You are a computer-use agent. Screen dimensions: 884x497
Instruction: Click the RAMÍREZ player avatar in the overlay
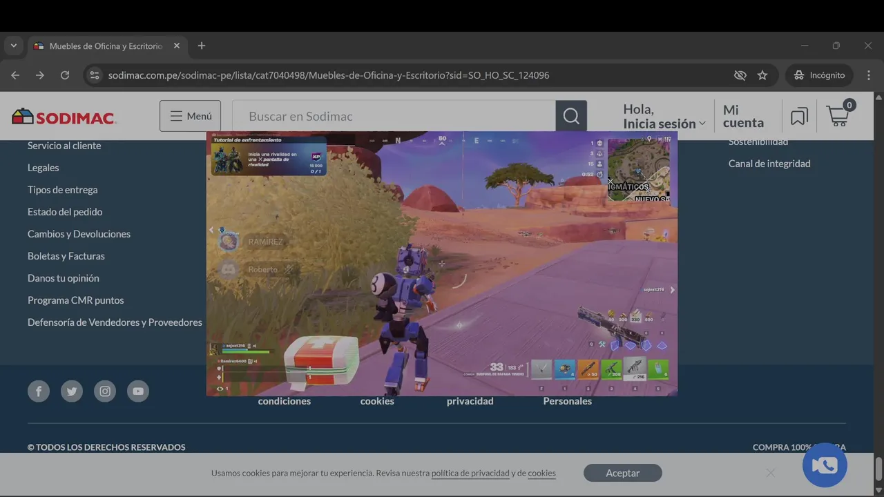click(x=228, y=242)
